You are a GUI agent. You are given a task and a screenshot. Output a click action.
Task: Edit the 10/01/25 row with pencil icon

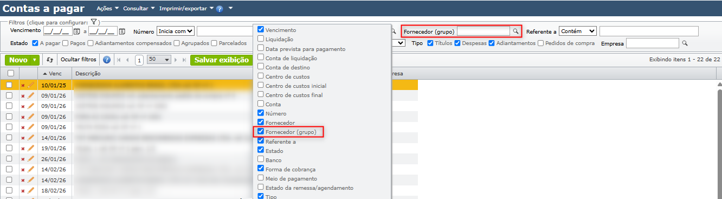(31, 85)
